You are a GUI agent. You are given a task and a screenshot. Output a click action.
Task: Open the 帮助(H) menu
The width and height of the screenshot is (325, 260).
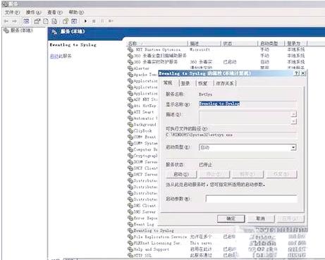point(76,12)
